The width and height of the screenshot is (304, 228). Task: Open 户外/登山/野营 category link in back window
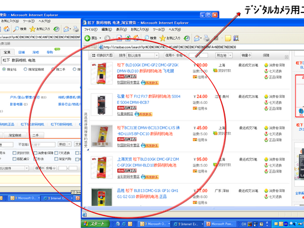[x=25, y=97]
